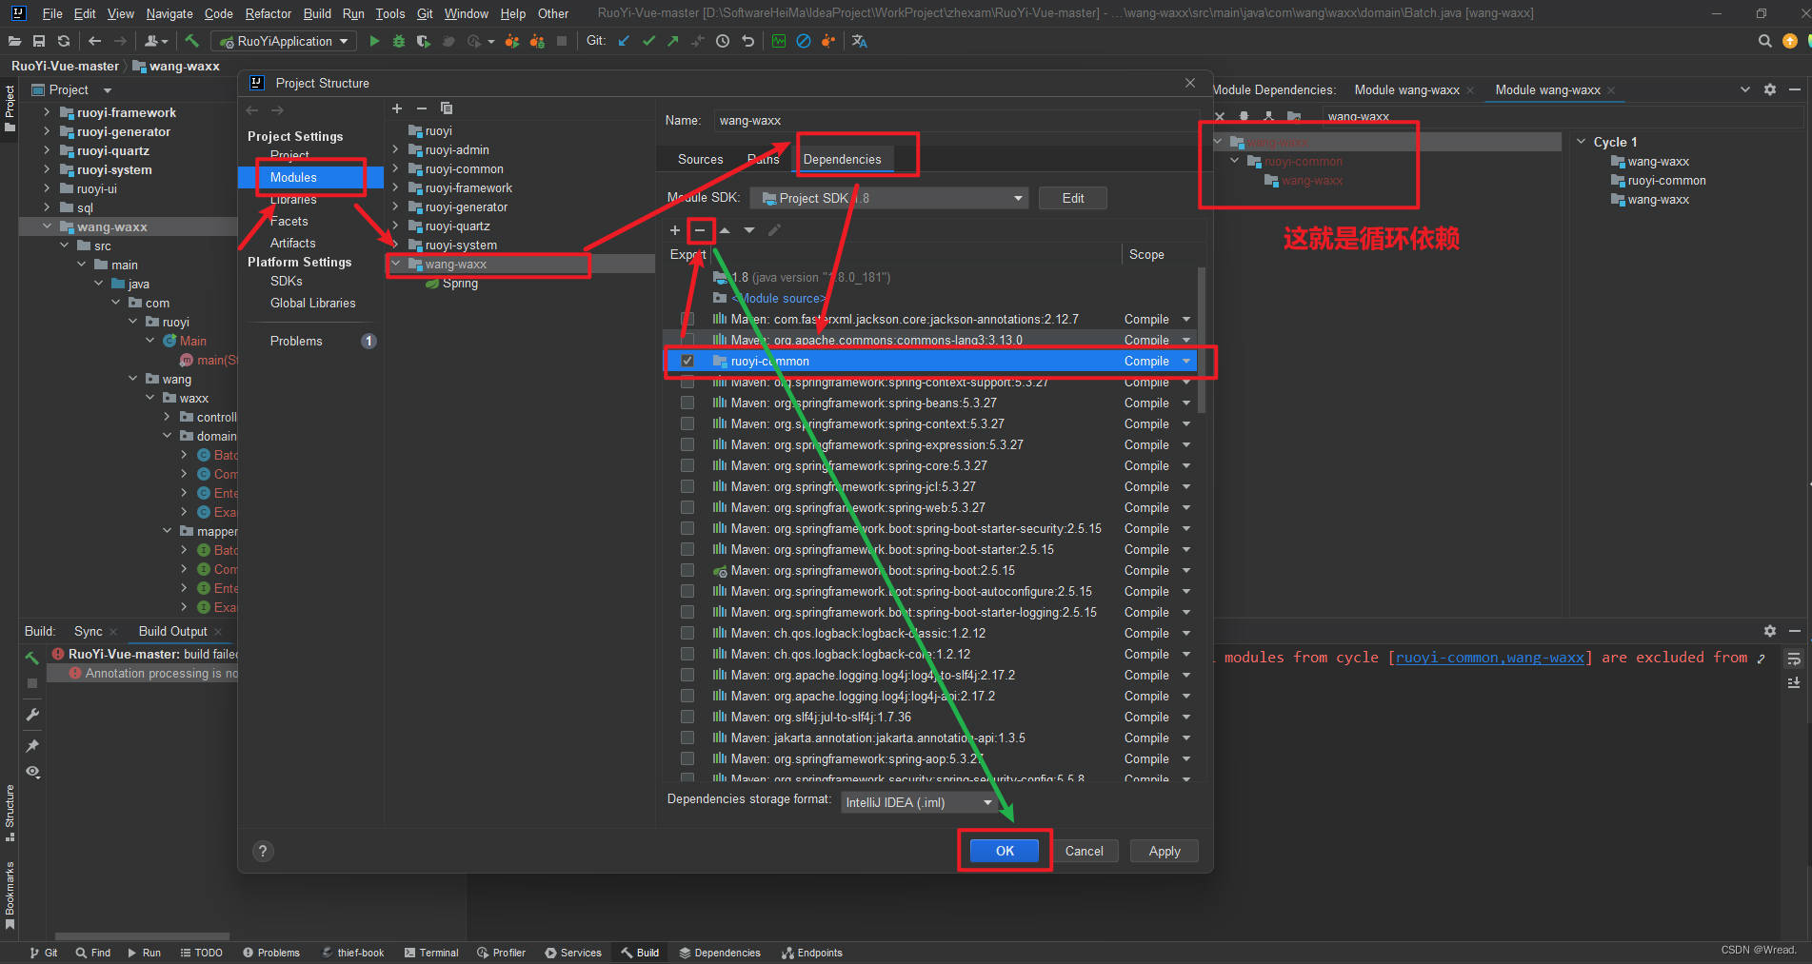The image size is (1812, 964).
Task: Click the module Name input field
Action: click(x=955, y=121)
